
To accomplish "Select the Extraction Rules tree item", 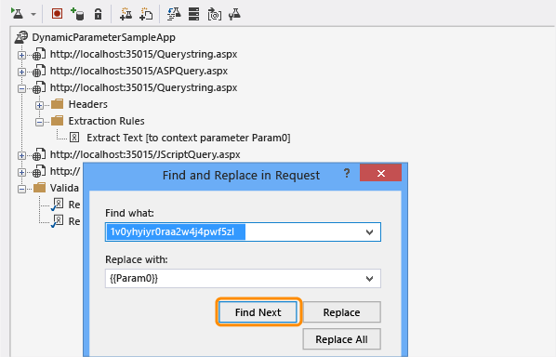I will 106,121.
